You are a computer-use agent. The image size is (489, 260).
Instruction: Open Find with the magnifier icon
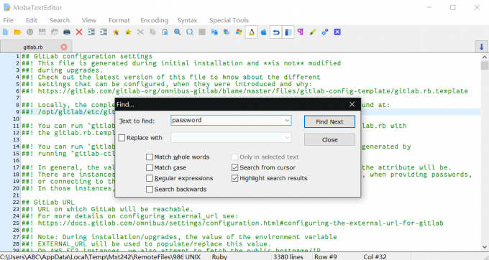point(177,32)
